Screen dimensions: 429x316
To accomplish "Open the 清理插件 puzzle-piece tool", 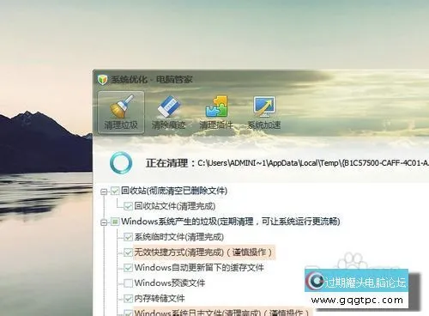I will pyautogui.click(x=216, y=112).
